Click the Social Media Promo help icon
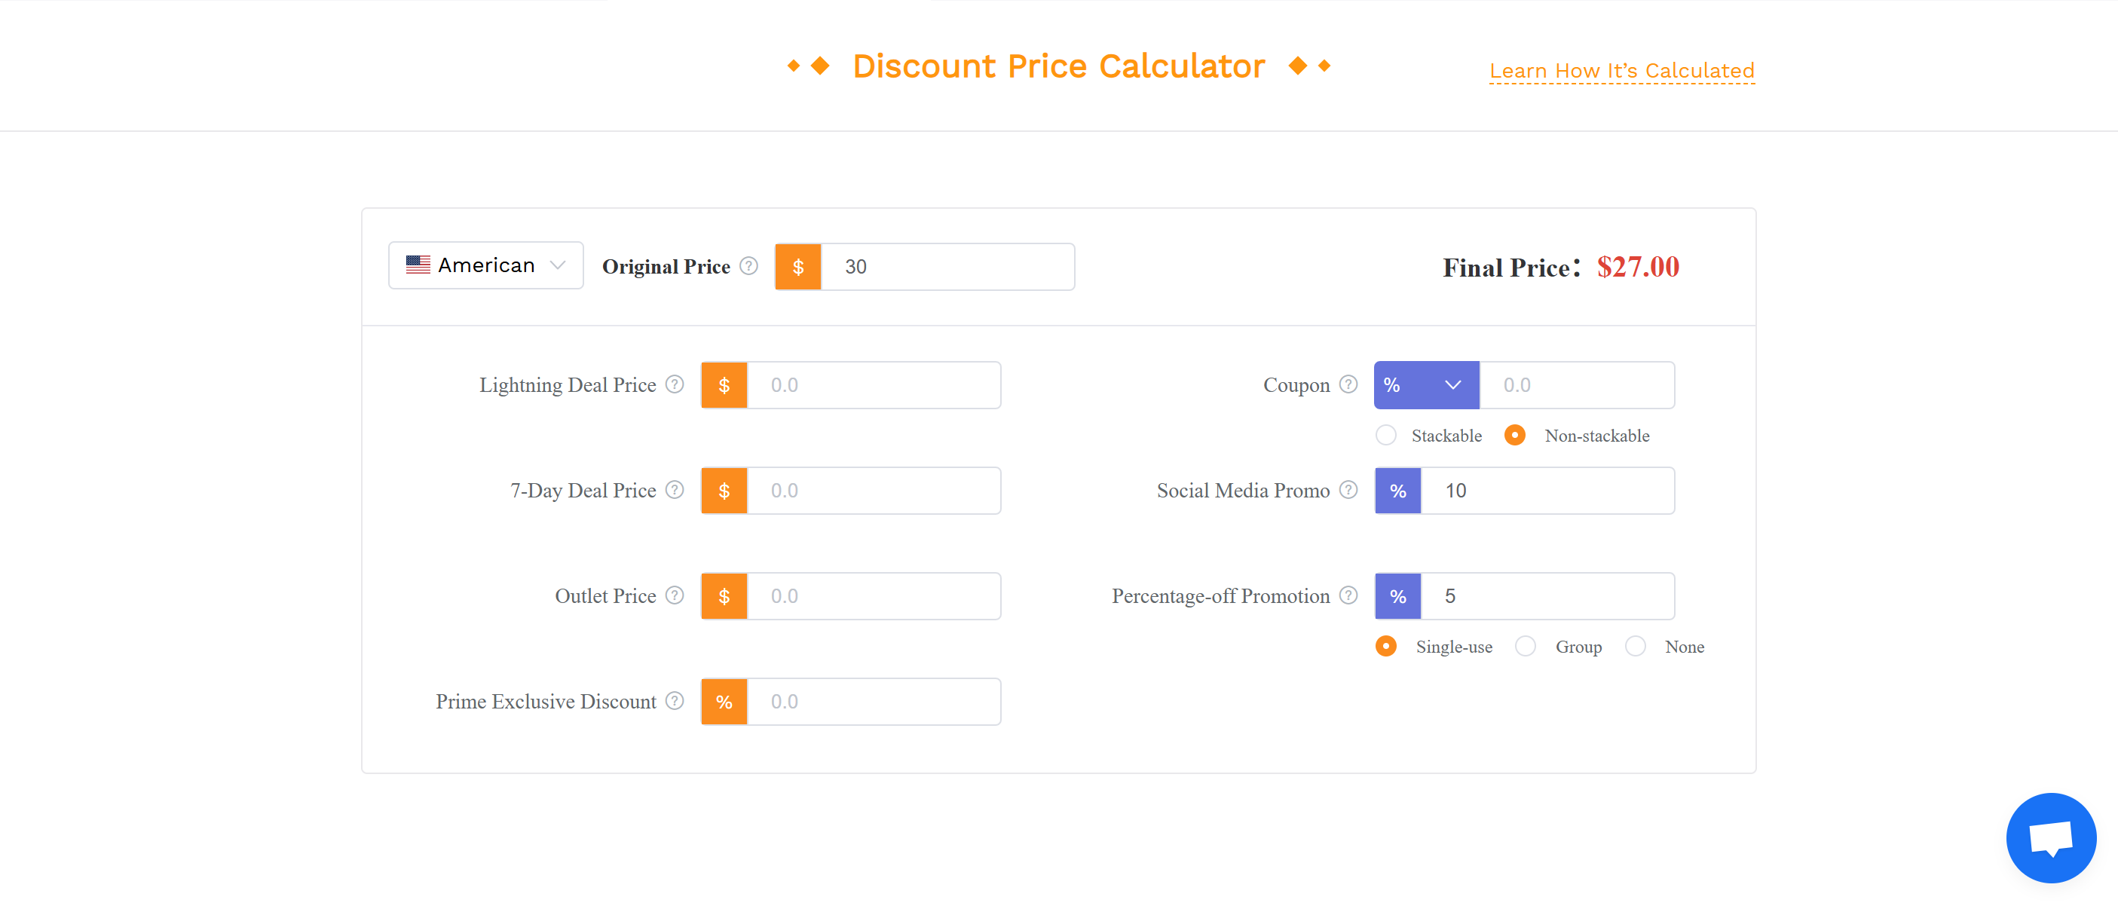The width and height of the screenshot is (2118, 912). click(x=1348, y=489)
